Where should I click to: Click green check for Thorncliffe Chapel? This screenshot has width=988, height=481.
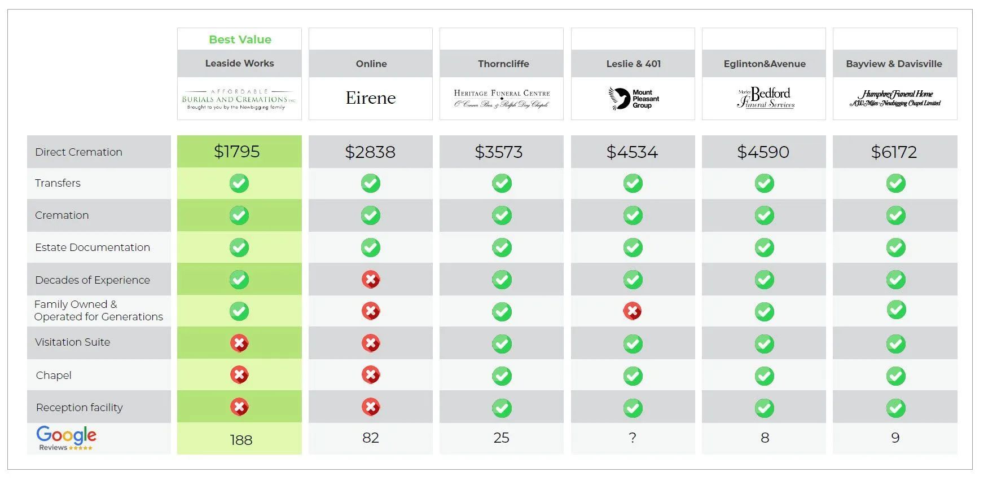(x=502, y=376)
